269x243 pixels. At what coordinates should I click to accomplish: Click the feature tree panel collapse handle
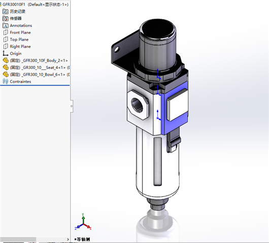click(x=72, y=106)
